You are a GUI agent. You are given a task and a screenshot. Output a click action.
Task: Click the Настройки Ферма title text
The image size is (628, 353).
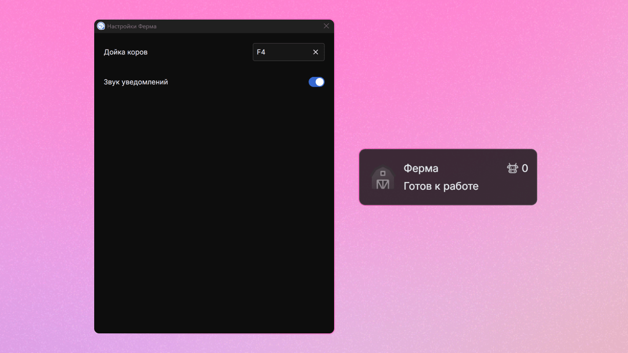pyautogui.click(x=132, y=26)
